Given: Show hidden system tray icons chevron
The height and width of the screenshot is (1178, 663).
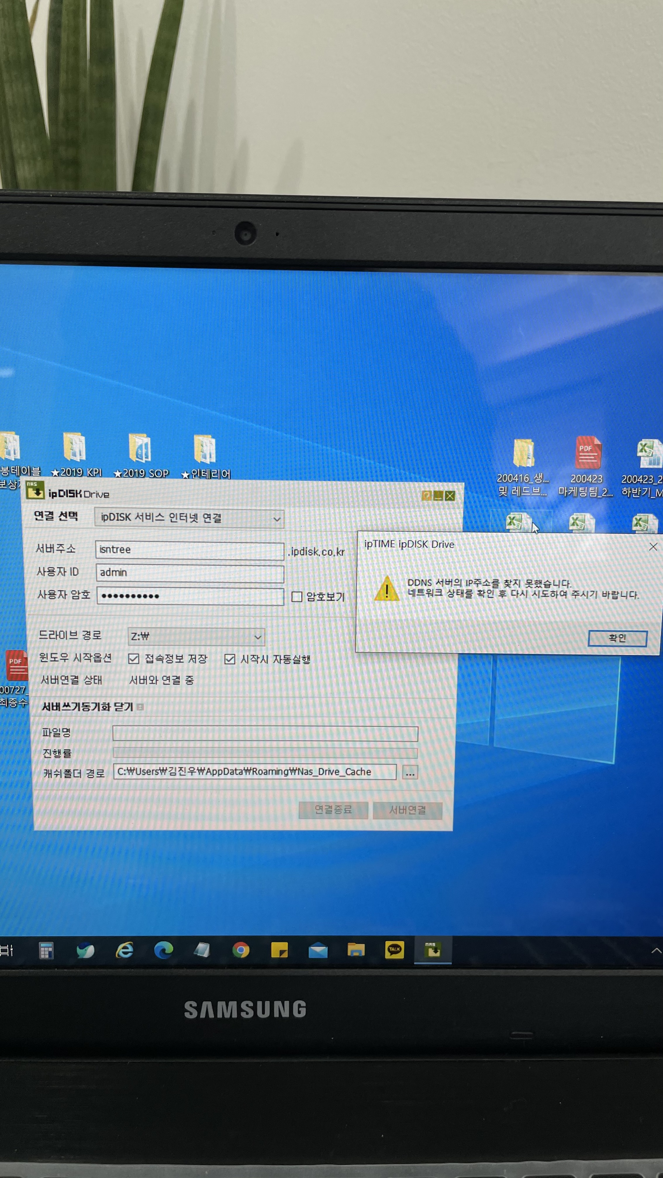Looking at the screenshot, I should [x=656, y=951].
